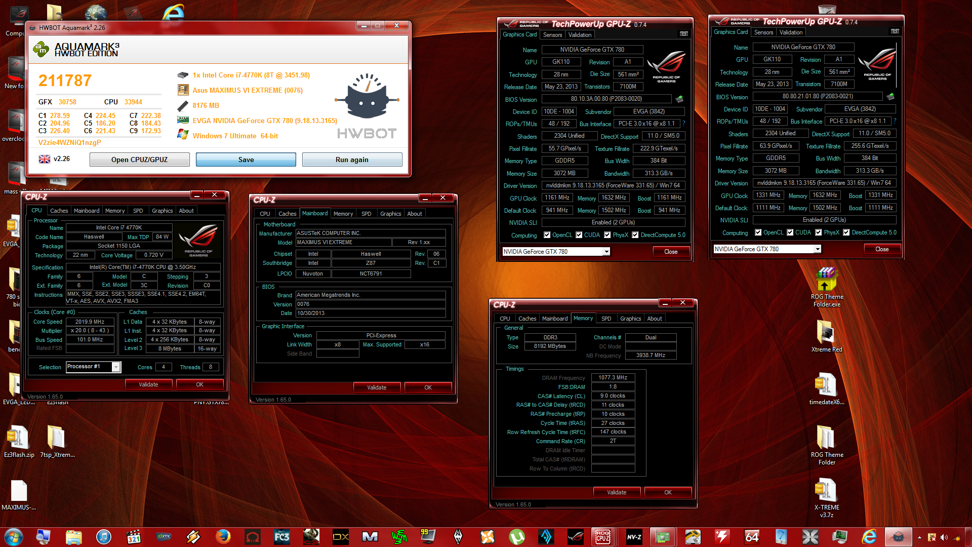Open the Skyrim taskbar icon
The image size is (972, 547).
458,536
